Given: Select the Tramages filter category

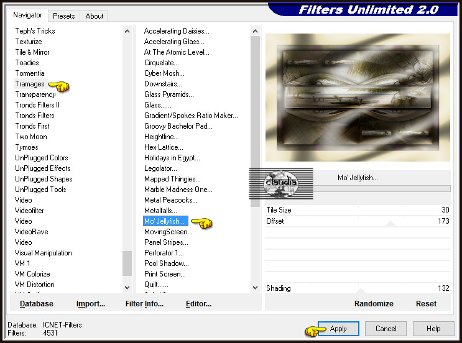Looking at the screenshot, I should tap(30, 84).
